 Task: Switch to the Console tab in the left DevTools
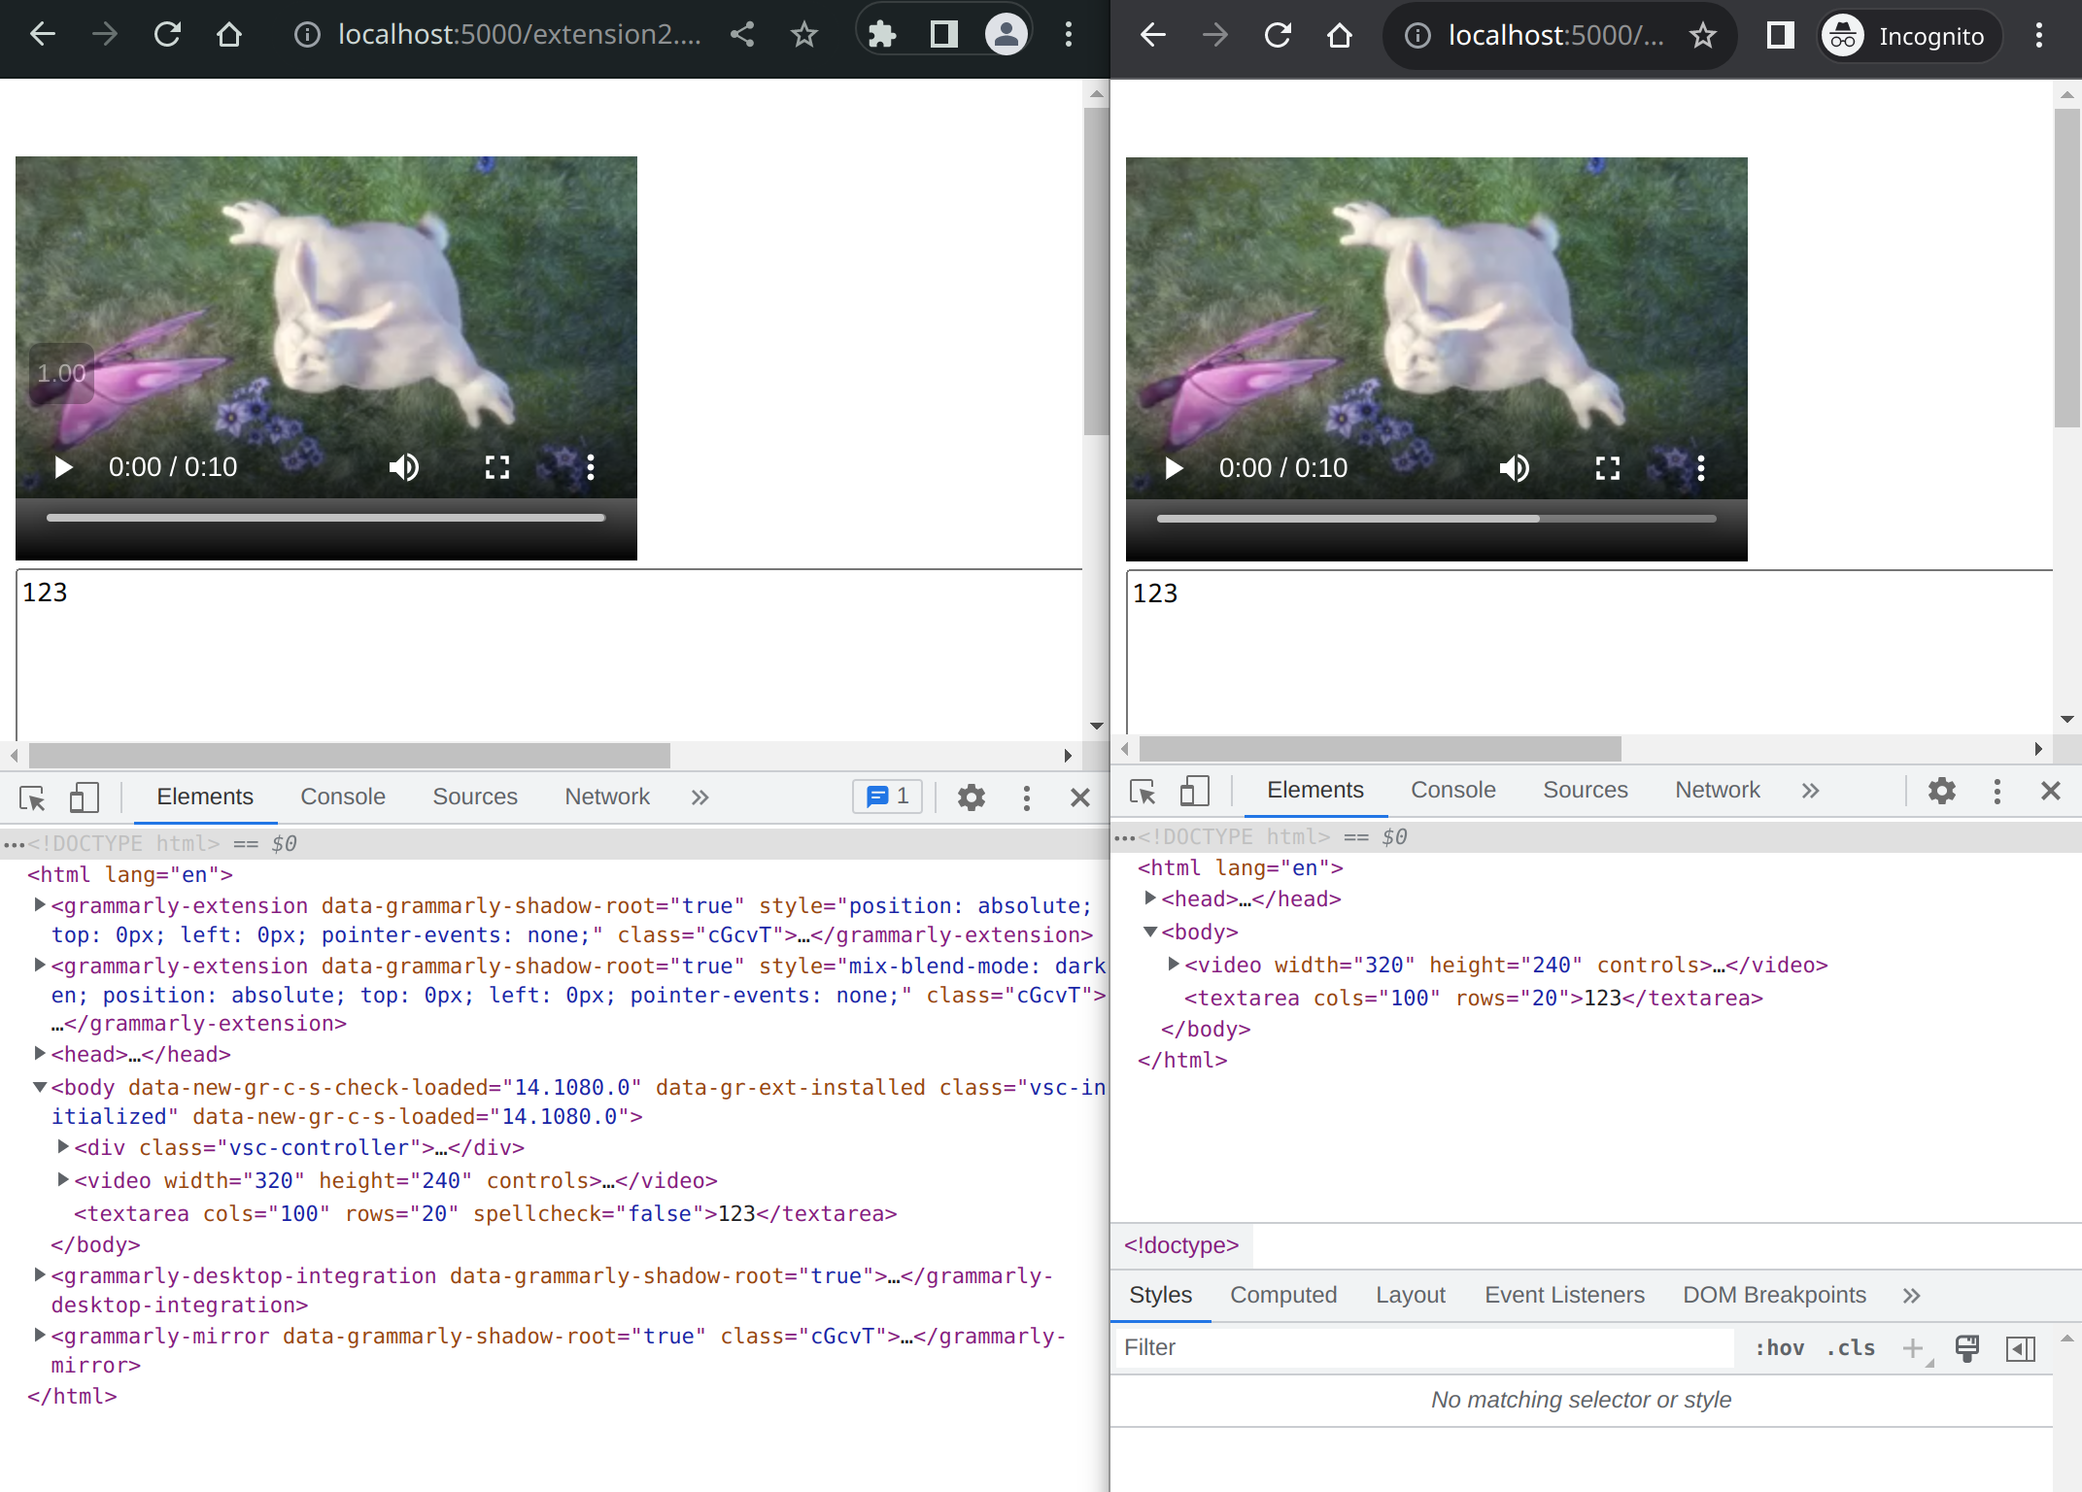click(x=342, y=797)
